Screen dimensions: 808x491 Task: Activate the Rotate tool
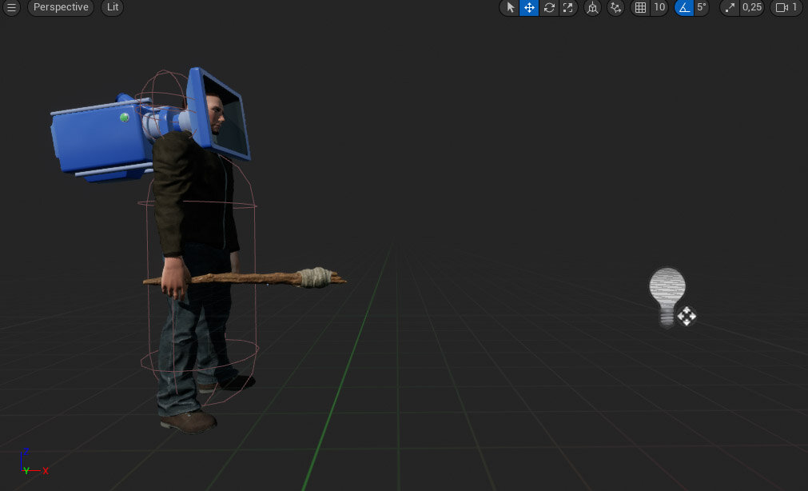click(549, 7)
